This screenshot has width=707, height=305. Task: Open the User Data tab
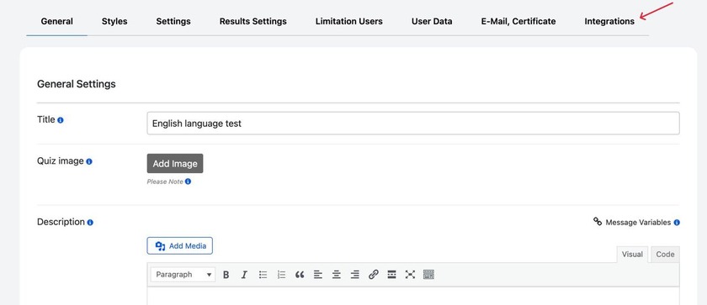tap(432, 21)
